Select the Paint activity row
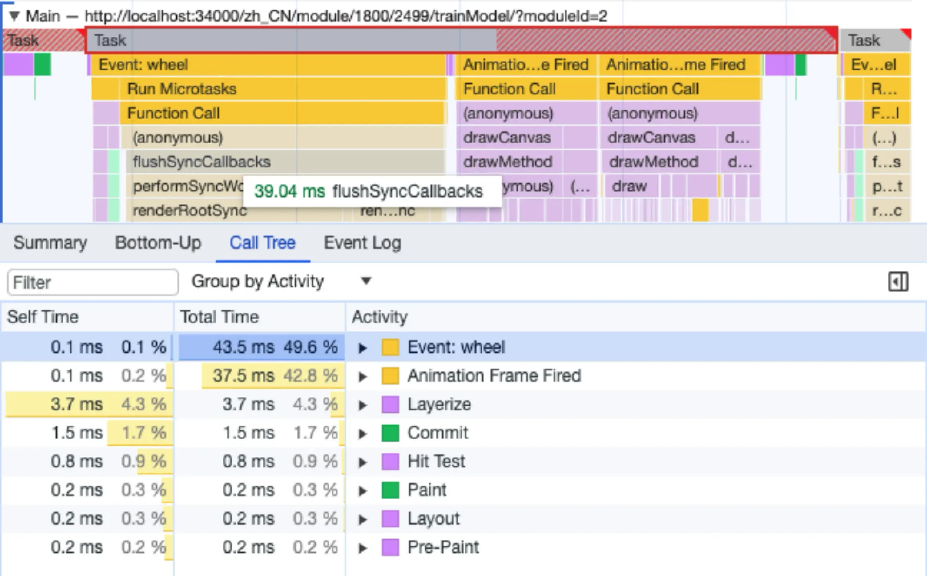This screenshot has width=927, height=576. pos(427,490)
